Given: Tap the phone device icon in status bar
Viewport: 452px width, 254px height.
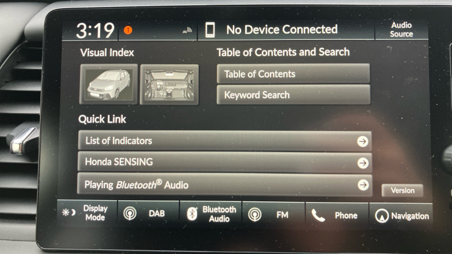Looking at the screenshot, I should (x=210, y=30).
